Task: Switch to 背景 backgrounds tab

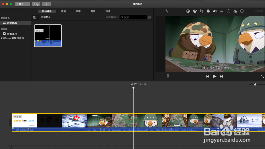Action: click(x=93, y=11)
